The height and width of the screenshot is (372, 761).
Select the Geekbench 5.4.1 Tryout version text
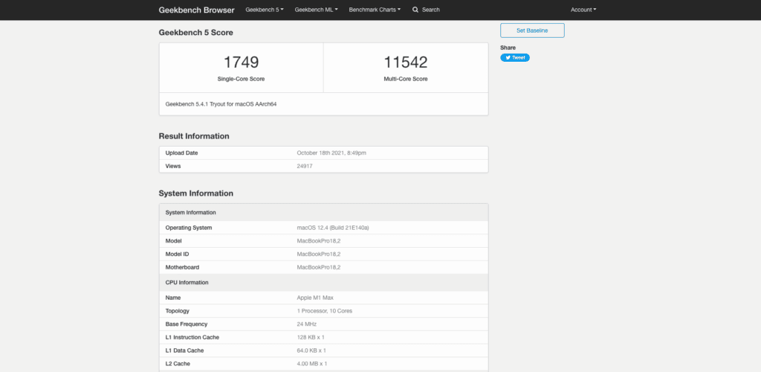[x=221, y=104]
